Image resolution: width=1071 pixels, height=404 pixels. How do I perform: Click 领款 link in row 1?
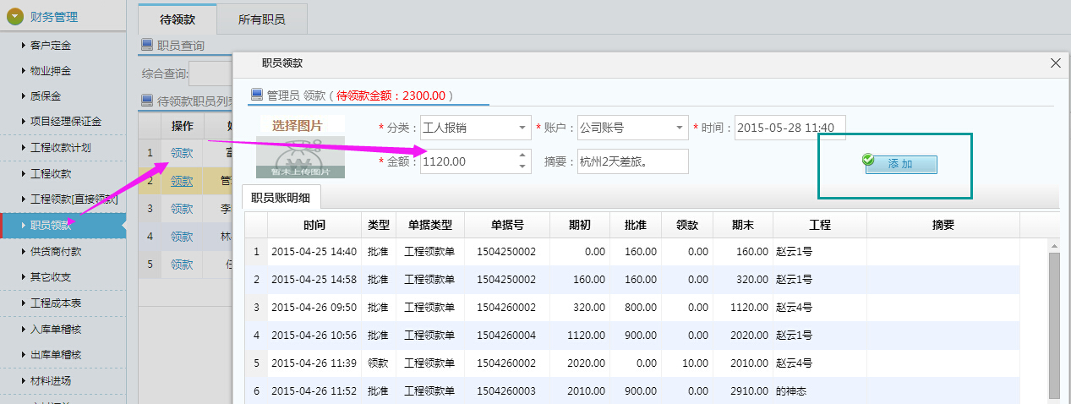pyautogui.click(x=182, y=153)
